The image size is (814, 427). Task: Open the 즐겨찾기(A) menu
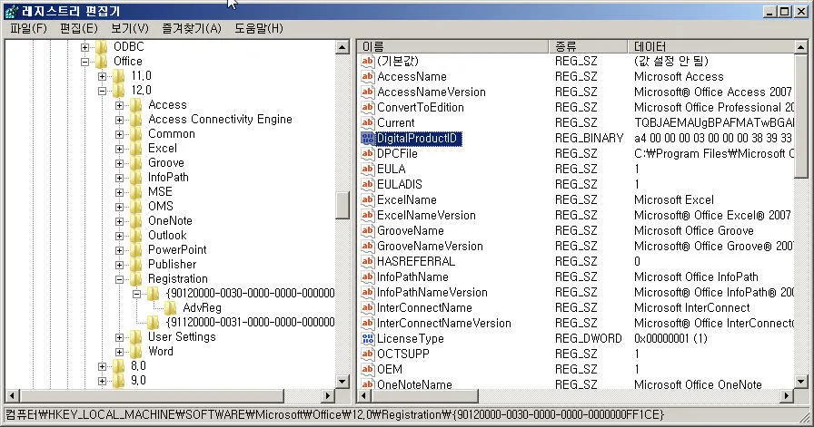coord(192,28)
